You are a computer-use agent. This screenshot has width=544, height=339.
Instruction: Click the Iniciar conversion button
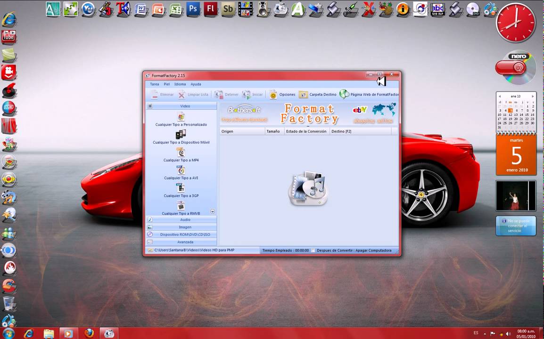point(252,94)
